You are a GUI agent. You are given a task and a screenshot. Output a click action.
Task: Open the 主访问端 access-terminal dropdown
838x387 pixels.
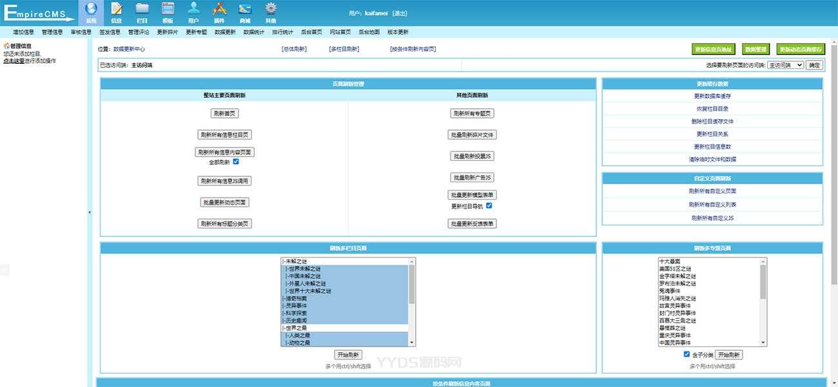[785, 65]
